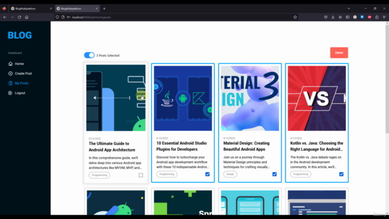
Task: Click the browser home icon
Action: (x=27, y=17)
